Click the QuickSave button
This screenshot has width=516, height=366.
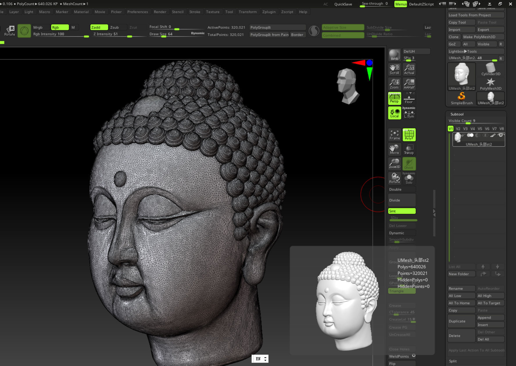click(x=343, y=4)
